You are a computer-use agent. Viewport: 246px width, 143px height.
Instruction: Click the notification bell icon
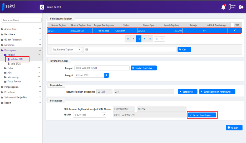click(223, 7)
